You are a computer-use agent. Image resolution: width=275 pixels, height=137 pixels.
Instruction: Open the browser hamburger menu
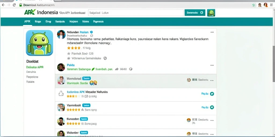pyautogui.click(x=271, y=5)
